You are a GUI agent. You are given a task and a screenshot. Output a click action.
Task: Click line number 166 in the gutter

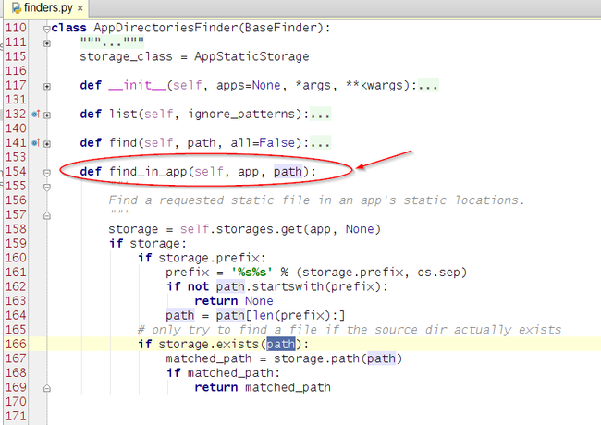point(16,344)
